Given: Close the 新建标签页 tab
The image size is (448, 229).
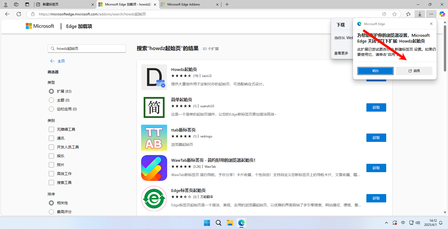Looking at the screenshot, I should click(x=93, y=4).
